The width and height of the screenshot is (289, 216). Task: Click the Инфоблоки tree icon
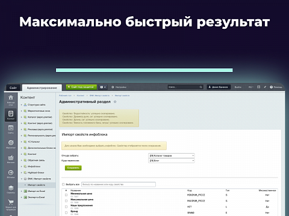pyautogui.click(x=25, y=166)
